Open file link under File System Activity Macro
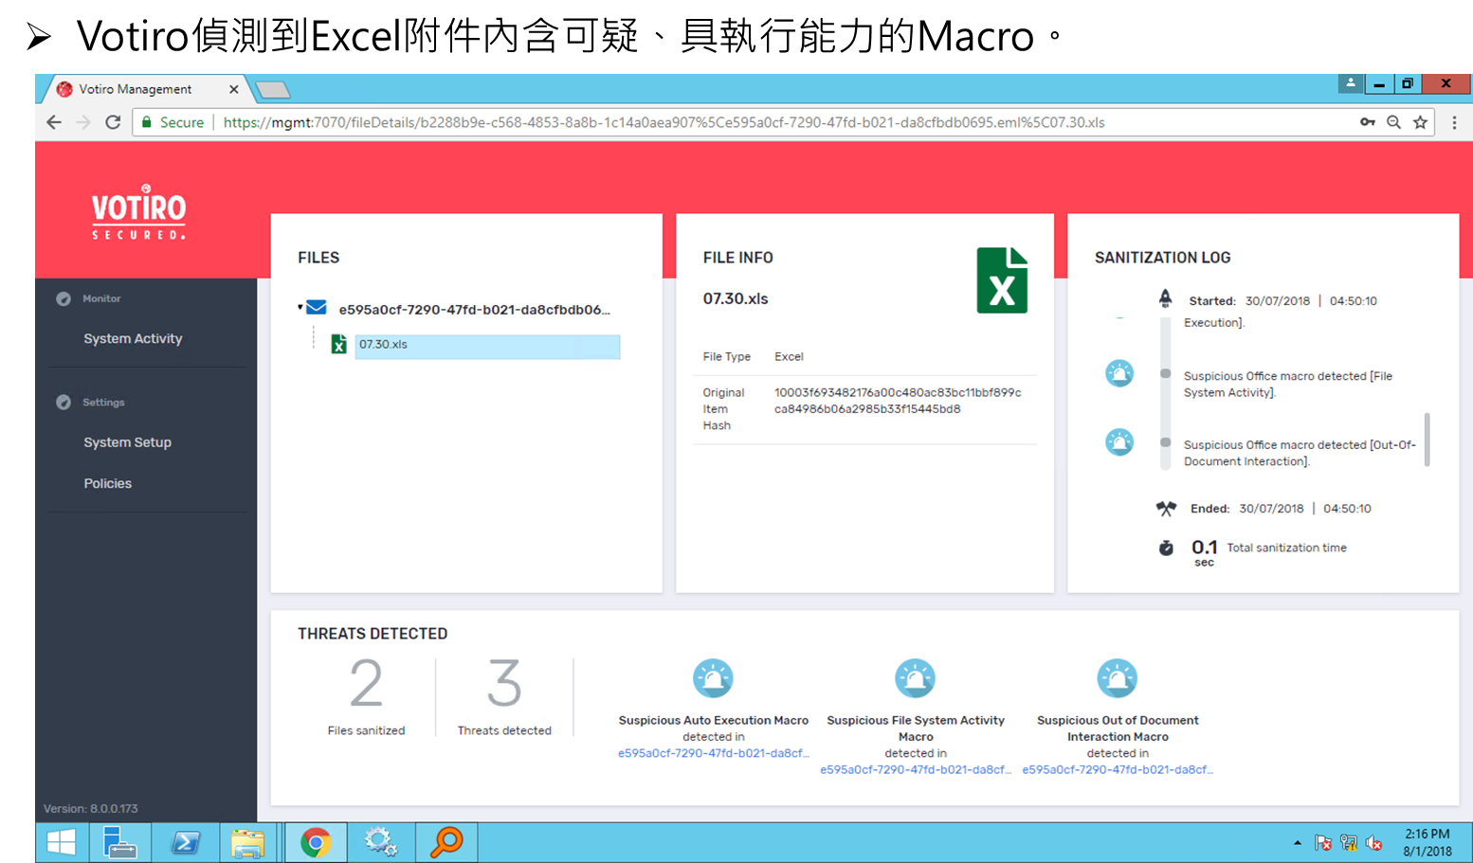This screenshot has width=1473, height=863. click(x=916, y=769)
